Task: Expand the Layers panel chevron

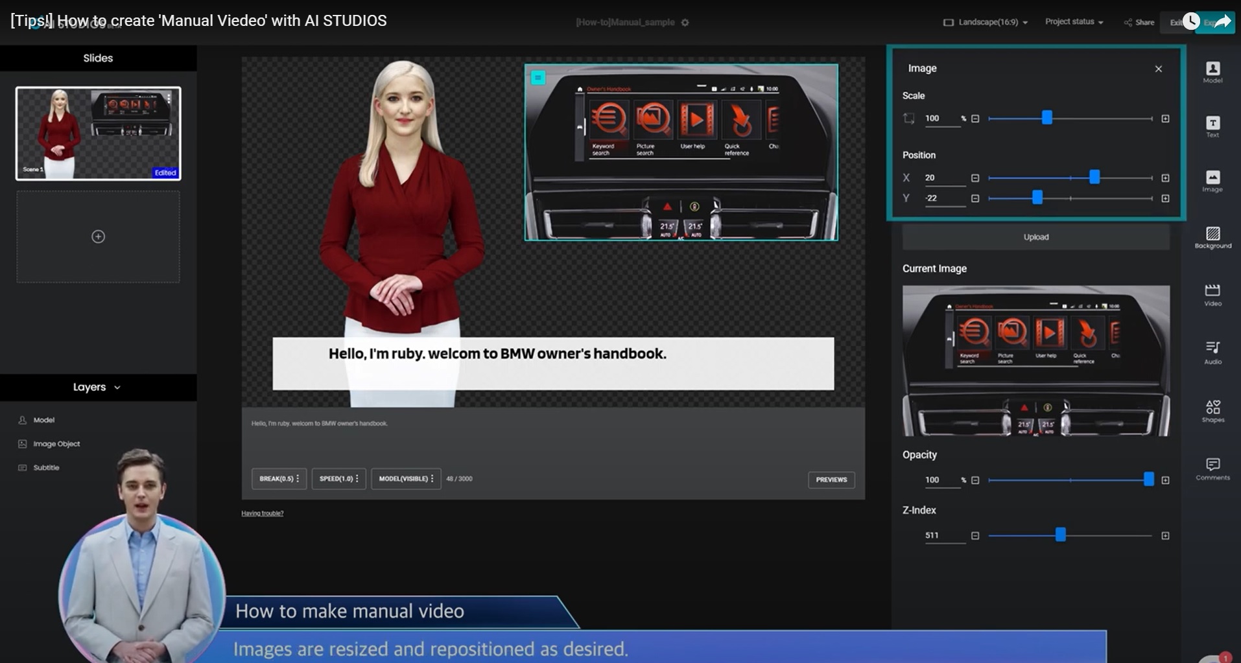Action: pyautogui.click(x=117, y=388)
